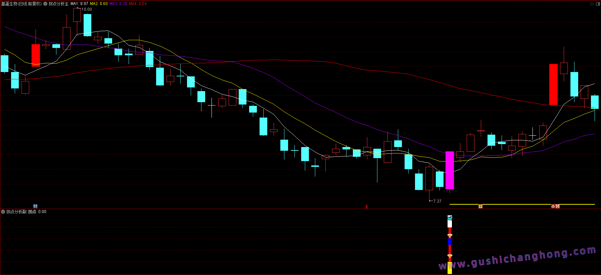Viewport: 601px width, 275px height.
Task: Click the magenta candlestick at the bottom reversal
Action: click(450, 170)
